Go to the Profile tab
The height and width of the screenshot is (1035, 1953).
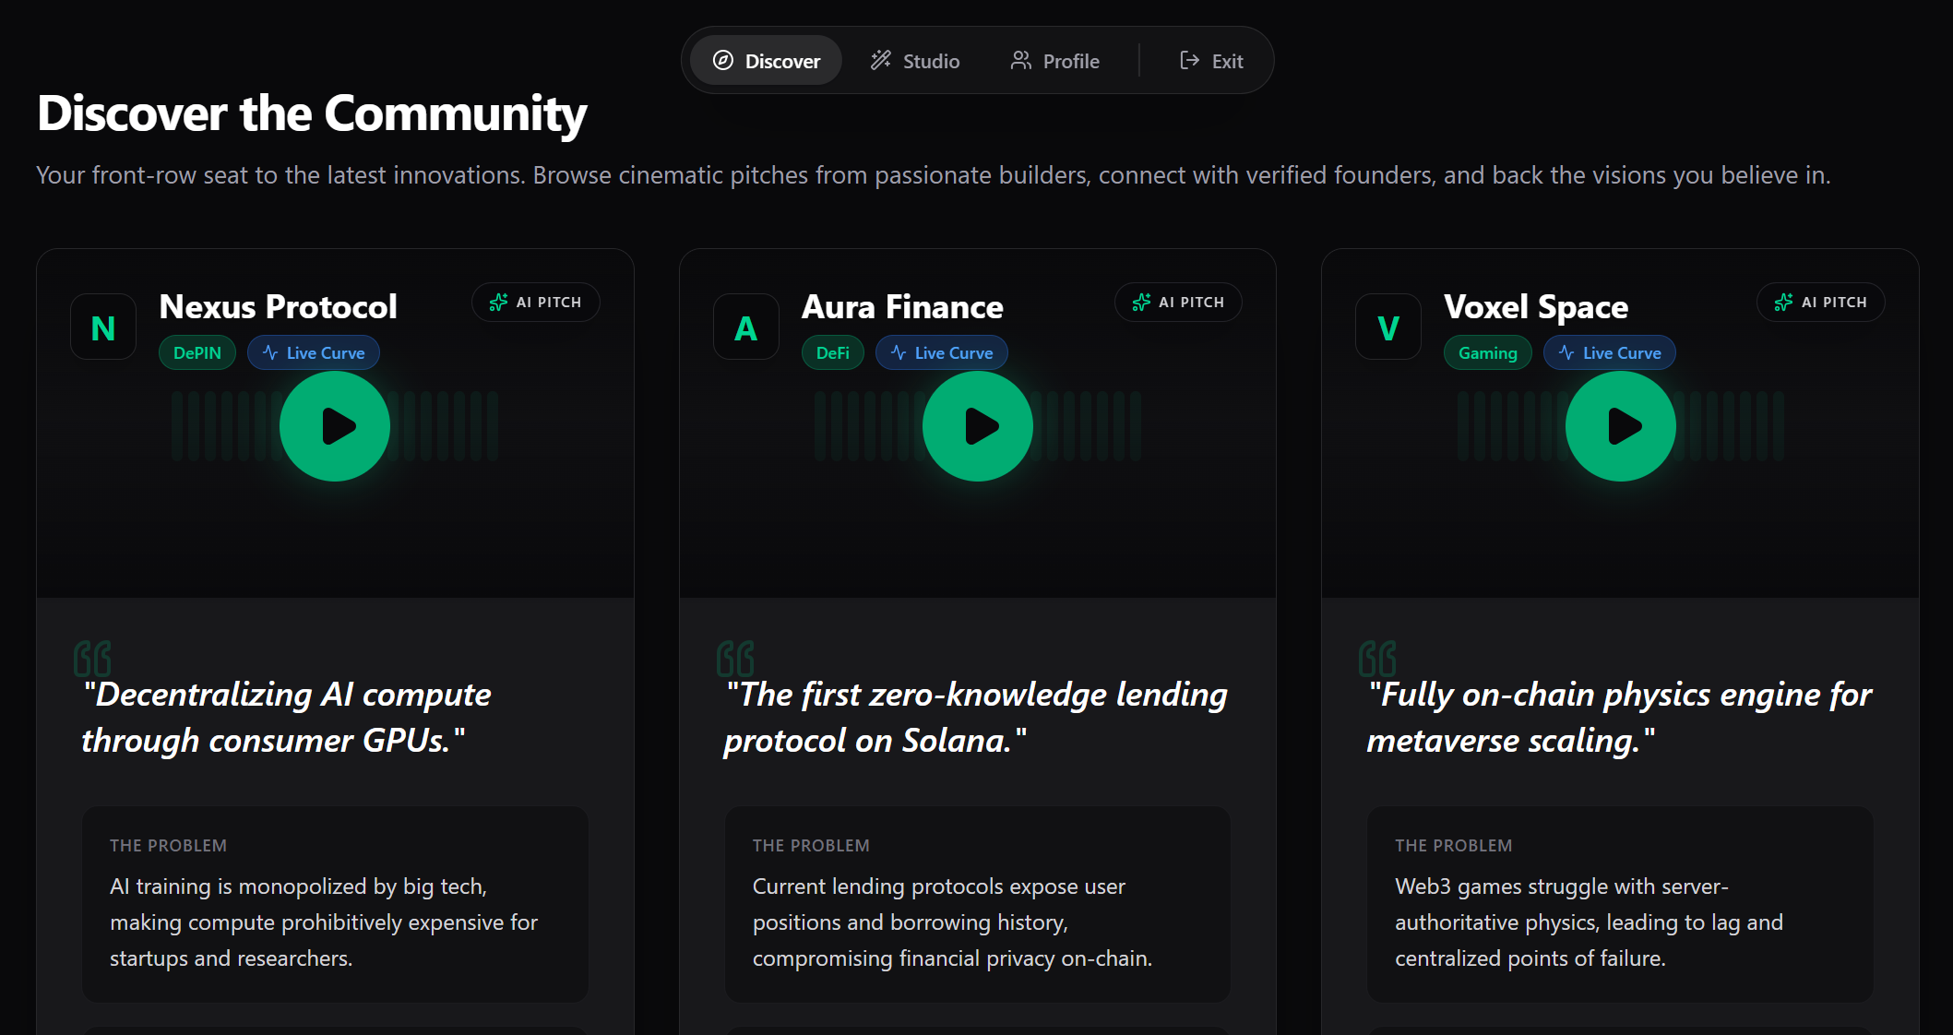tap(1054, 61)
